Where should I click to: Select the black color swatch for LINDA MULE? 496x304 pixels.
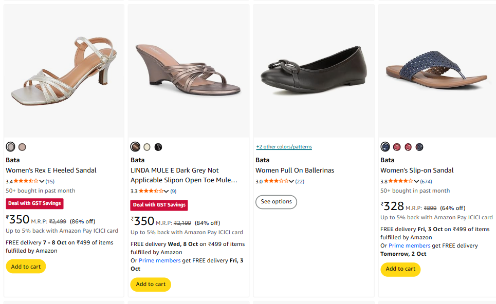[x=158, y=147]
